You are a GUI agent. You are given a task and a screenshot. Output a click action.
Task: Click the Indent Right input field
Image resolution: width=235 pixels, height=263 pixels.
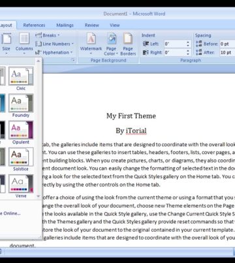(175, 52)
